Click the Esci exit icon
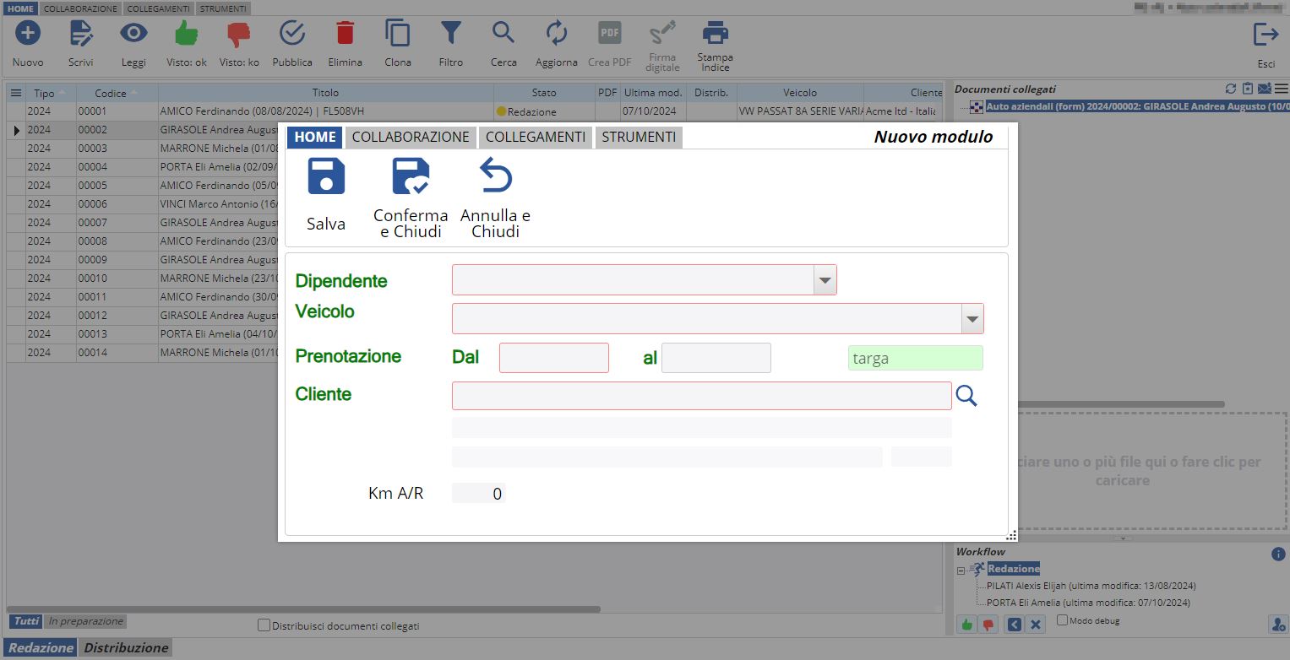 (x=1266, y=35)
